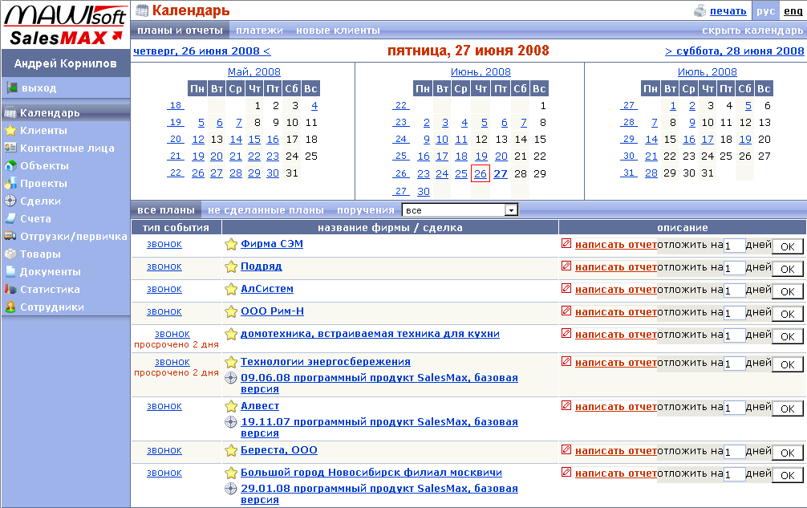Click the report pencil icon in Береста, ООО row
807x508 pixels.
click(x=566, y=450)
